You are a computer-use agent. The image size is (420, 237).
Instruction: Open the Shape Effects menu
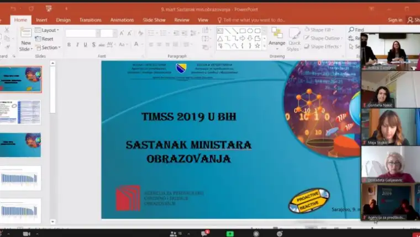(x=323, y=47)
